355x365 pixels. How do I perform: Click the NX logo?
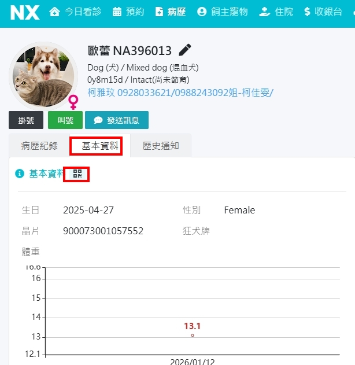pyautogui.click(x=25, y=13)
